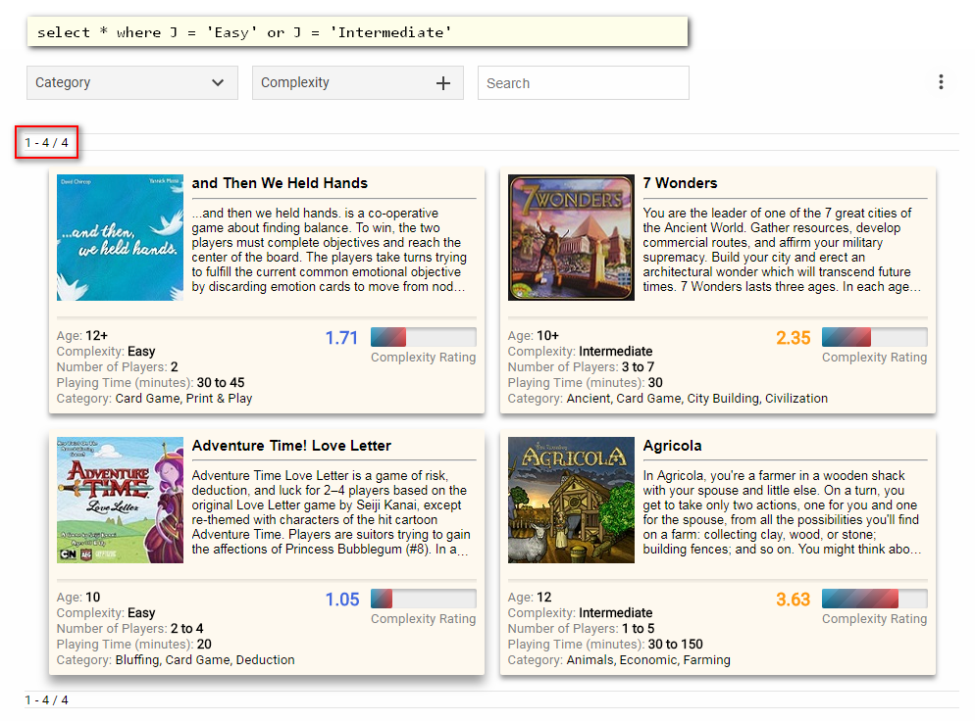Click the top 1 - 4 / 4 result counter

(47, 143)
